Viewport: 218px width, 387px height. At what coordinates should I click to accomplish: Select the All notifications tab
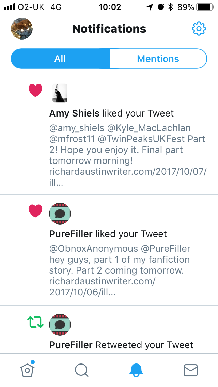coord(60,59)
